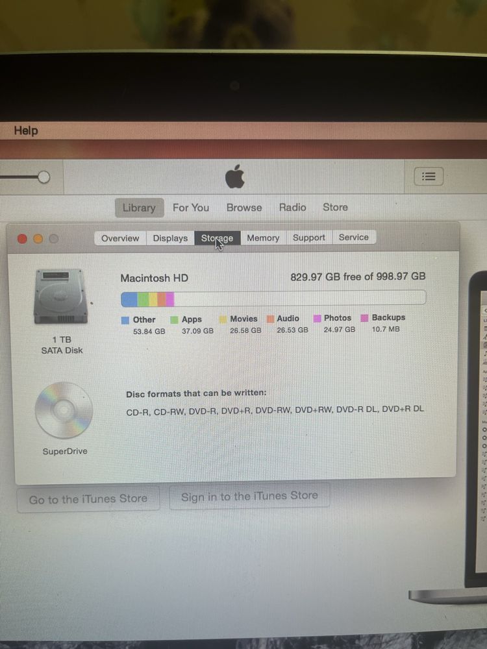Click the Apps 37.09 GB value
Viewport: 487px width, 649px height.
click(197, 331)
